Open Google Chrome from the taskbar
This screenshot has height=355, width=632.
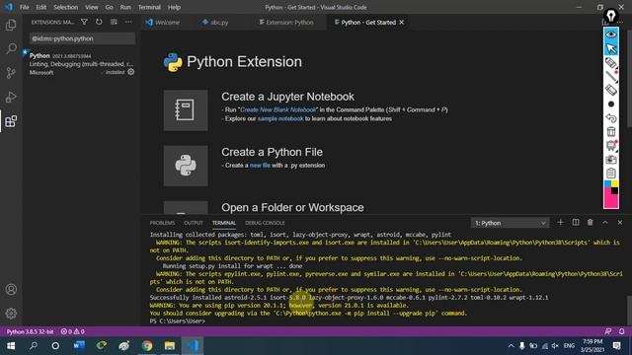(147, 346)
